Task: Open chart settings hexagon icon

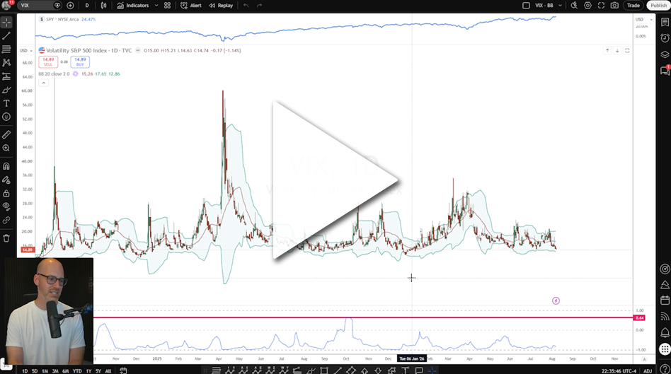Action: tap(587, 6)
